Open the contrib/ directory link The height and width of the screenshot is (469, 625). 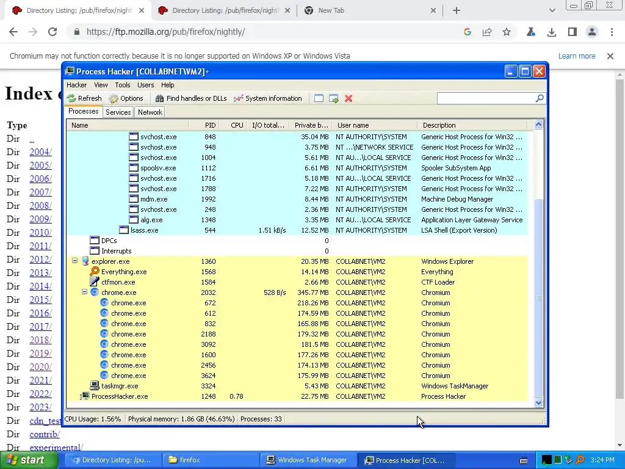pos(45,434)
